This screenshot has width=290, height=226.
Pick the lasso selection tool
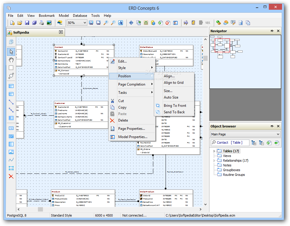tap(11, 76)
